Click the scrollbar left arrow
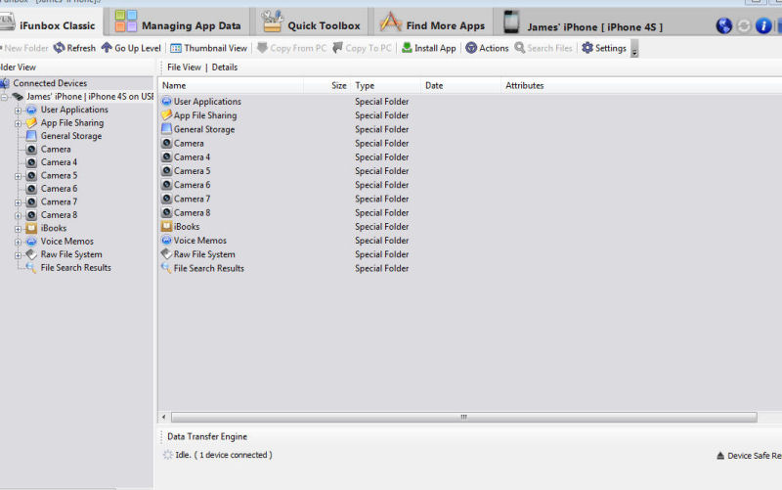Viewport: 782px width, 490px height. (163, 417)
